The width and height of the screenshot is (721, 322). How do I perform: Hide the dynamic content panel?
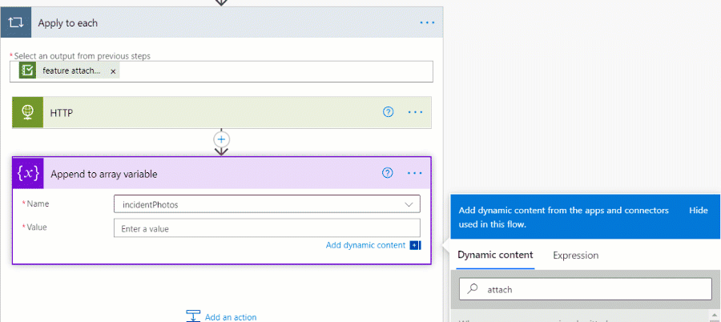[x=698, y=210]
